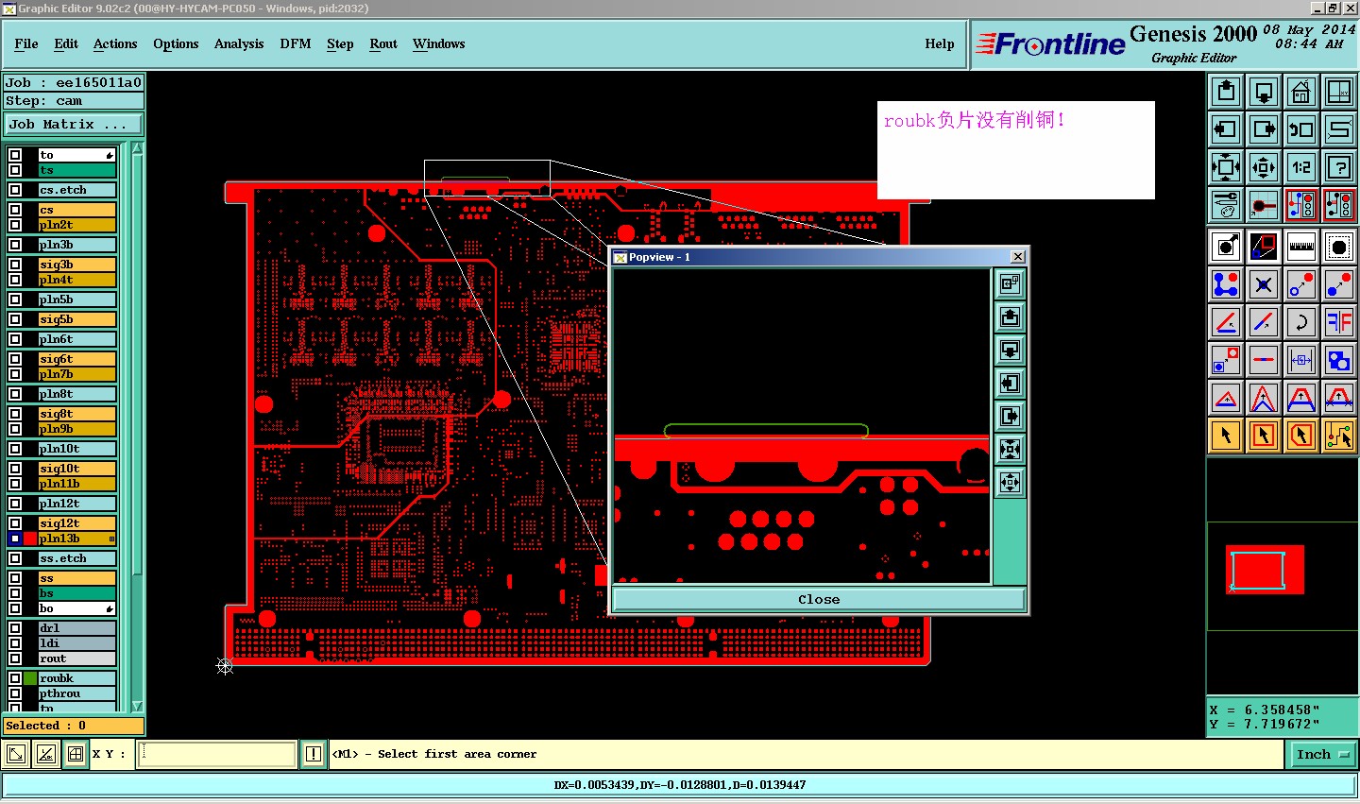Select the rectangle area select pointer
The width and height of the screenshot is (1360, 804).
click(1264, 436)
